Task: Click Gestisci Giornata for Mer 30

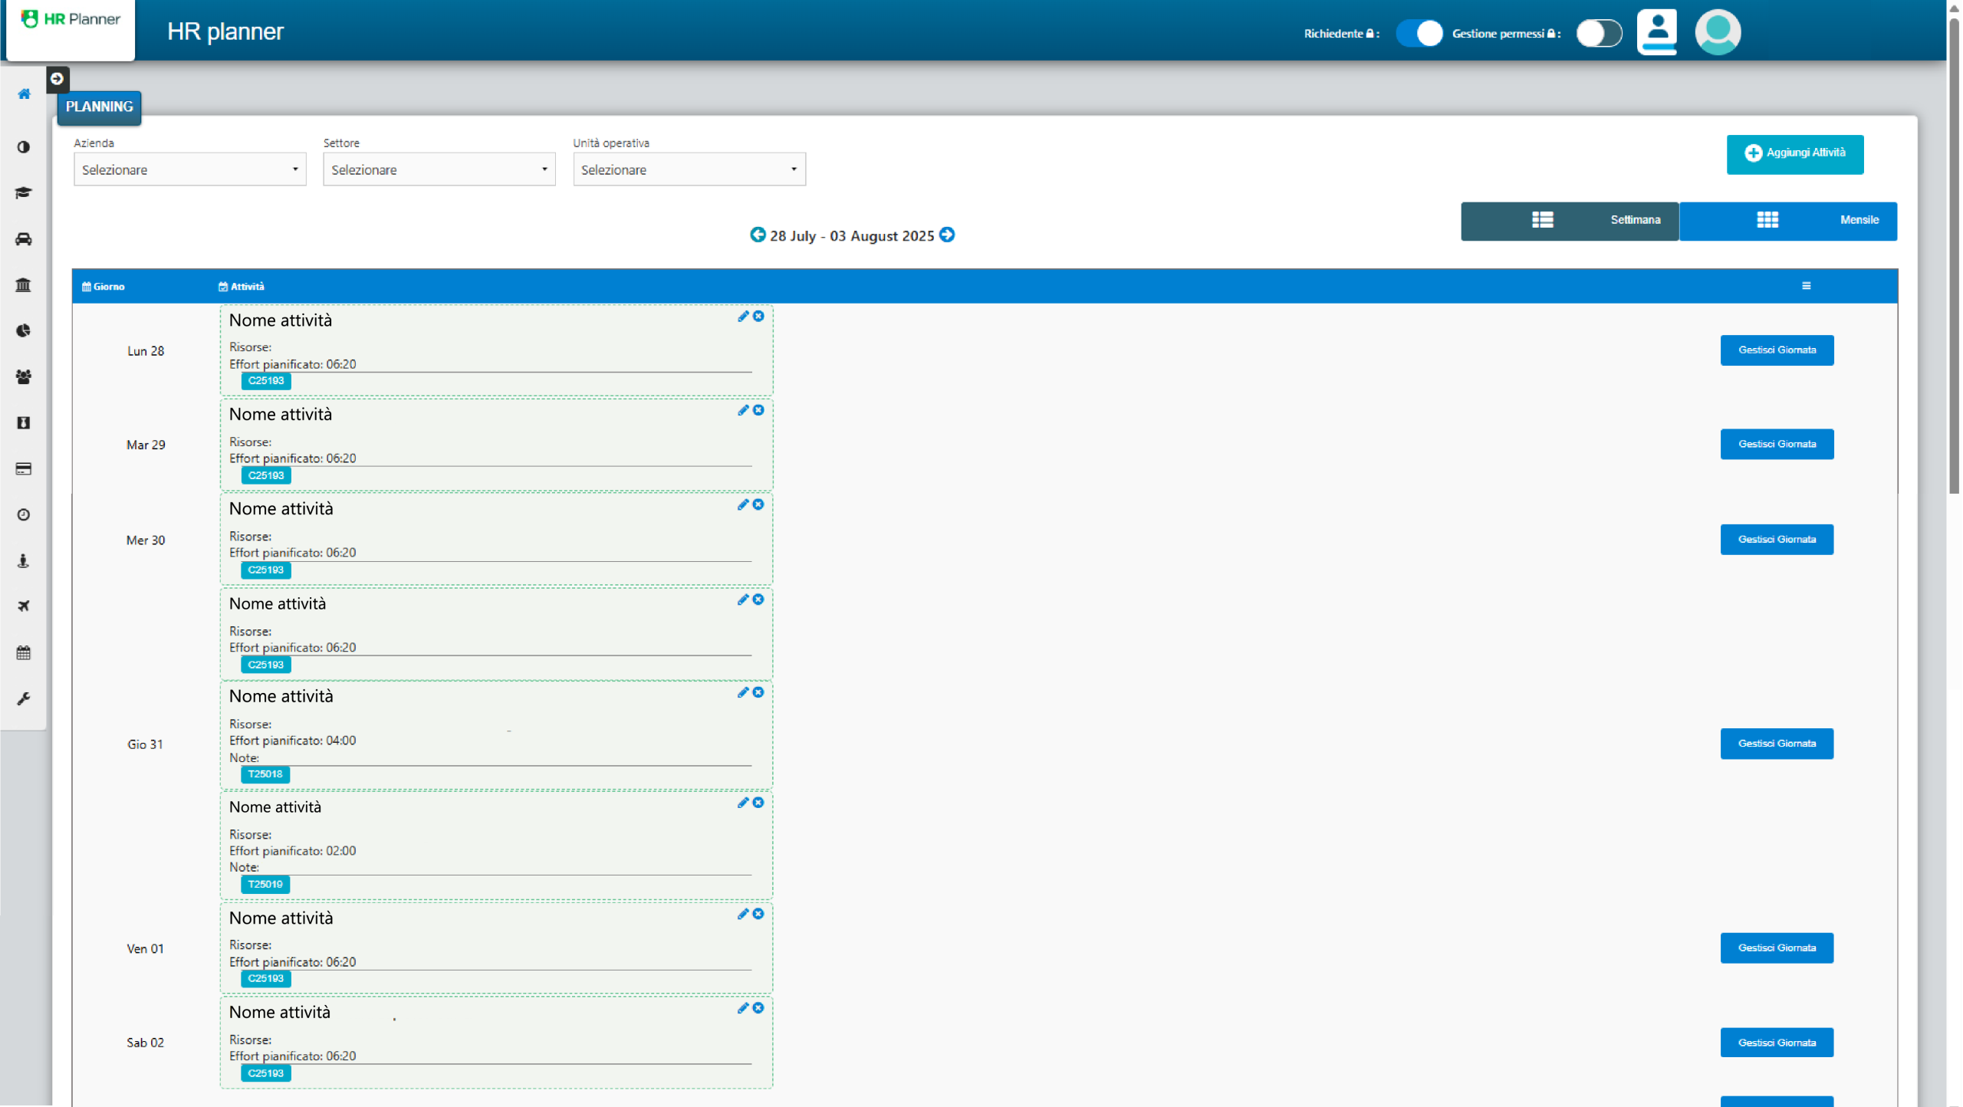Action: (x=1777, y=540)
